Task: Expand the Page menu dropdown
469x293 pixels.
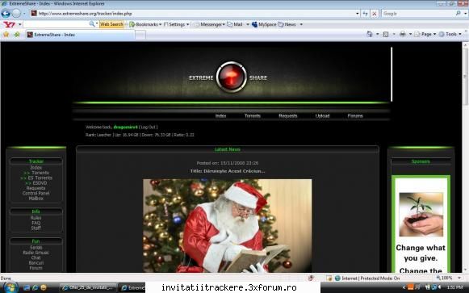Action: [x=425, y=34]
